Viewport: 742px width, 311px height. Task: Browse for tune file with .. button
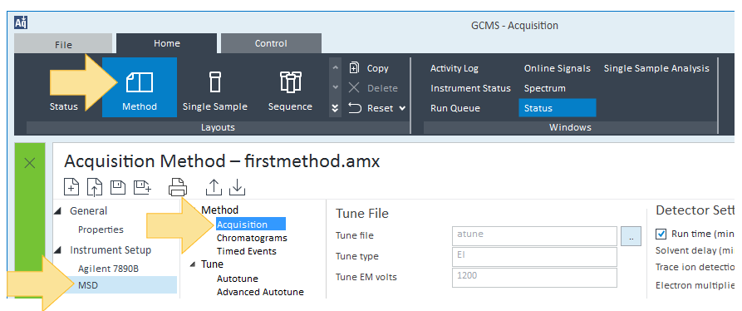tap(631, 236)
